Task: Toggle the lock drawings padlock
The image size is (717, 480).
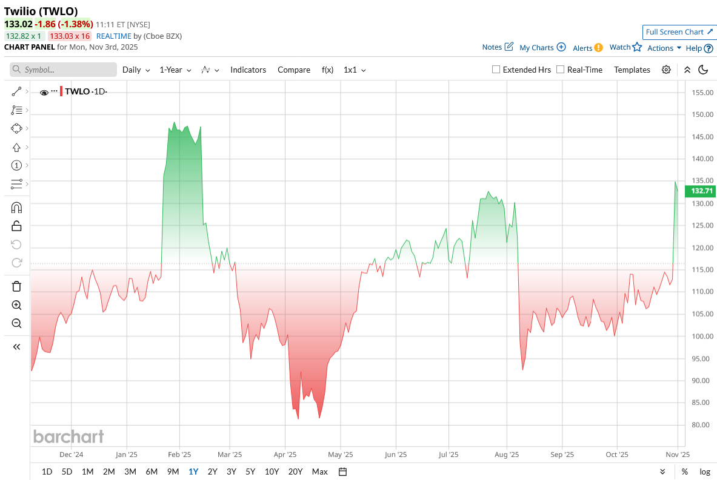Action: coord(16,226)
